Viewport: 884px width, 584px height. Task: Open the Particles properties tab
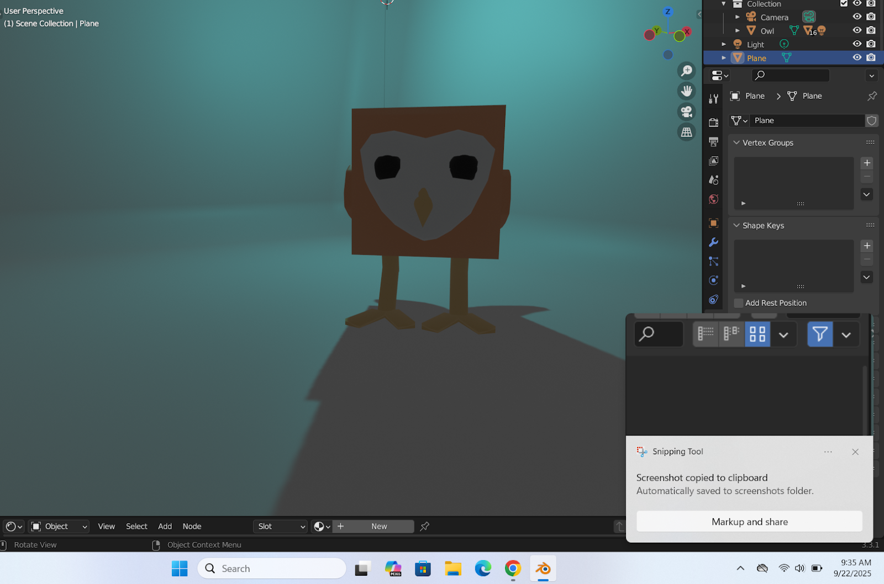(x=713, y=262)
